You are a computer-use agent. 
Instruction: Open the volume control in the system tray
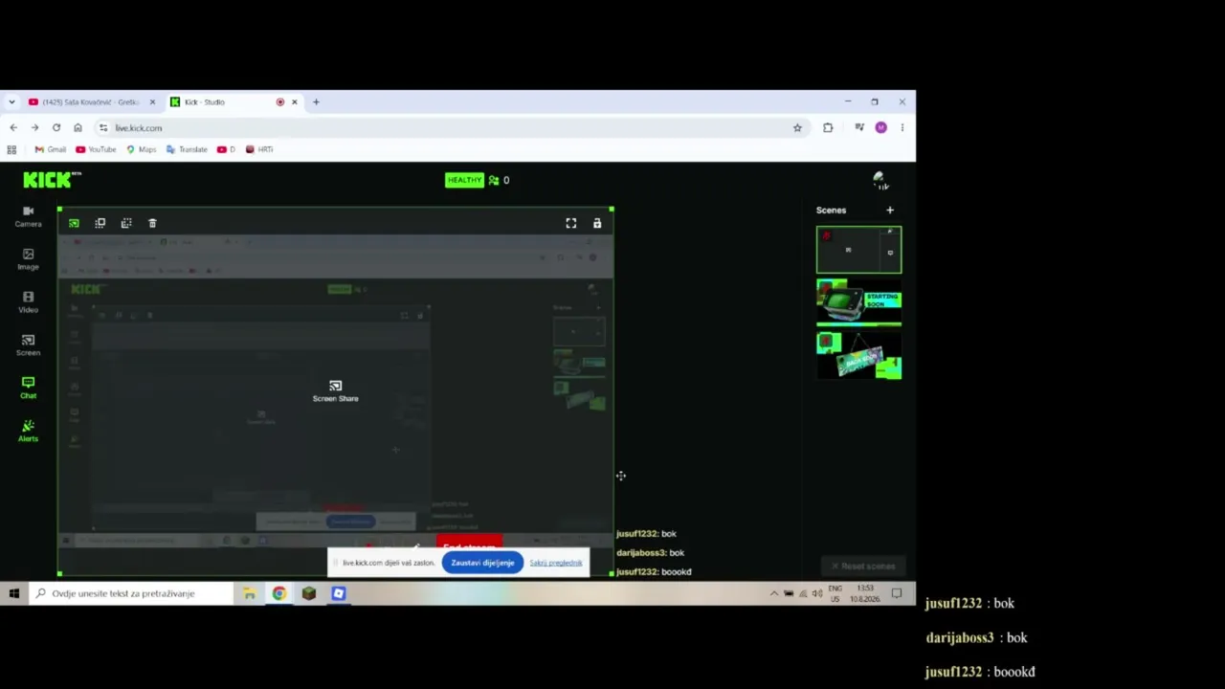(x=817, y=593)
